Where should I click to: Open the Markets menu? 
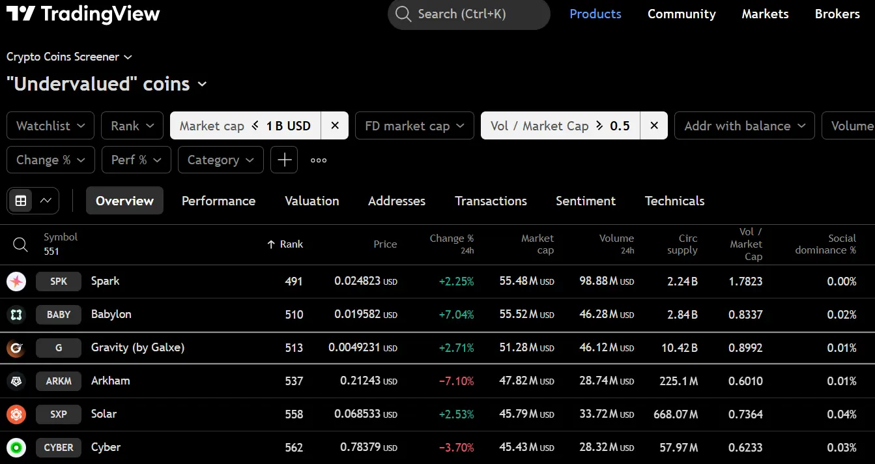pos(765,14)
